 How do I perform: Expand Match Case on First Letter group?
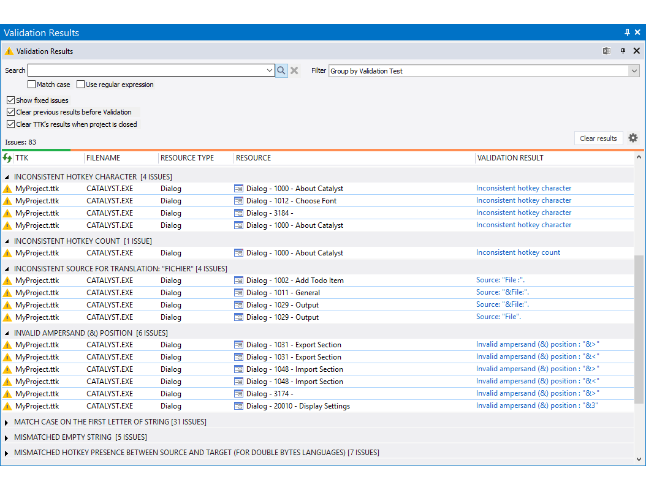click(x=7, y=422)
